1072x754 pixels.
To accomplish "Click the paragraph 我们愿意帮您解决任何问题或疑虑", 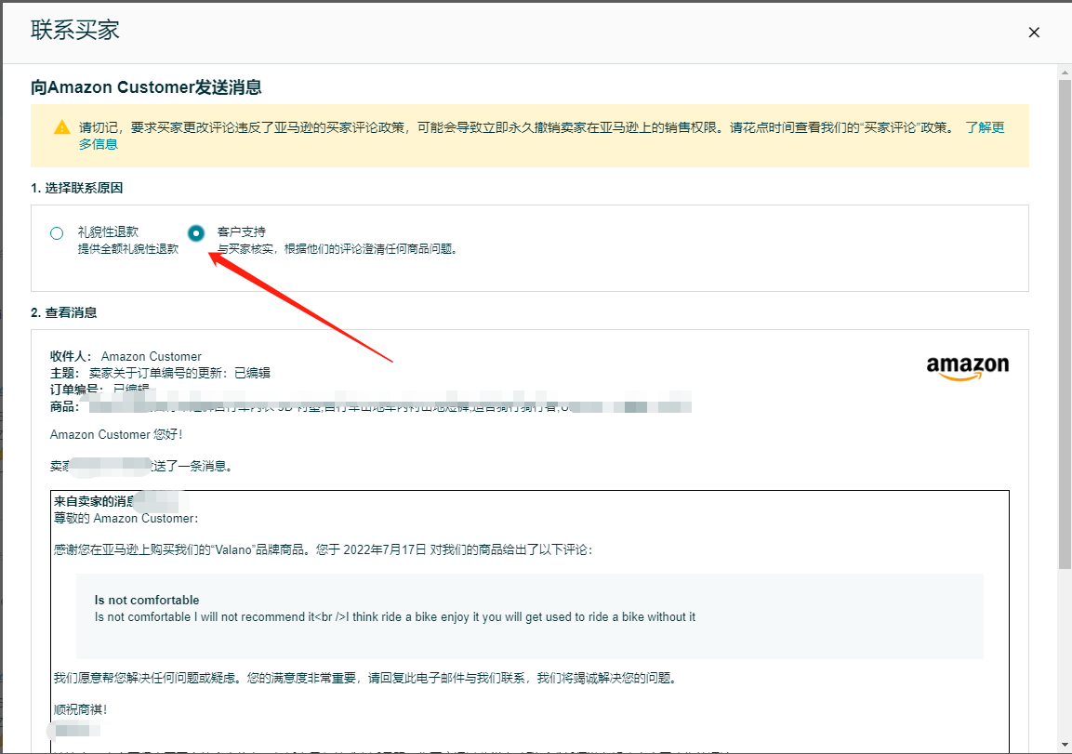I will [x=365, y=678].
